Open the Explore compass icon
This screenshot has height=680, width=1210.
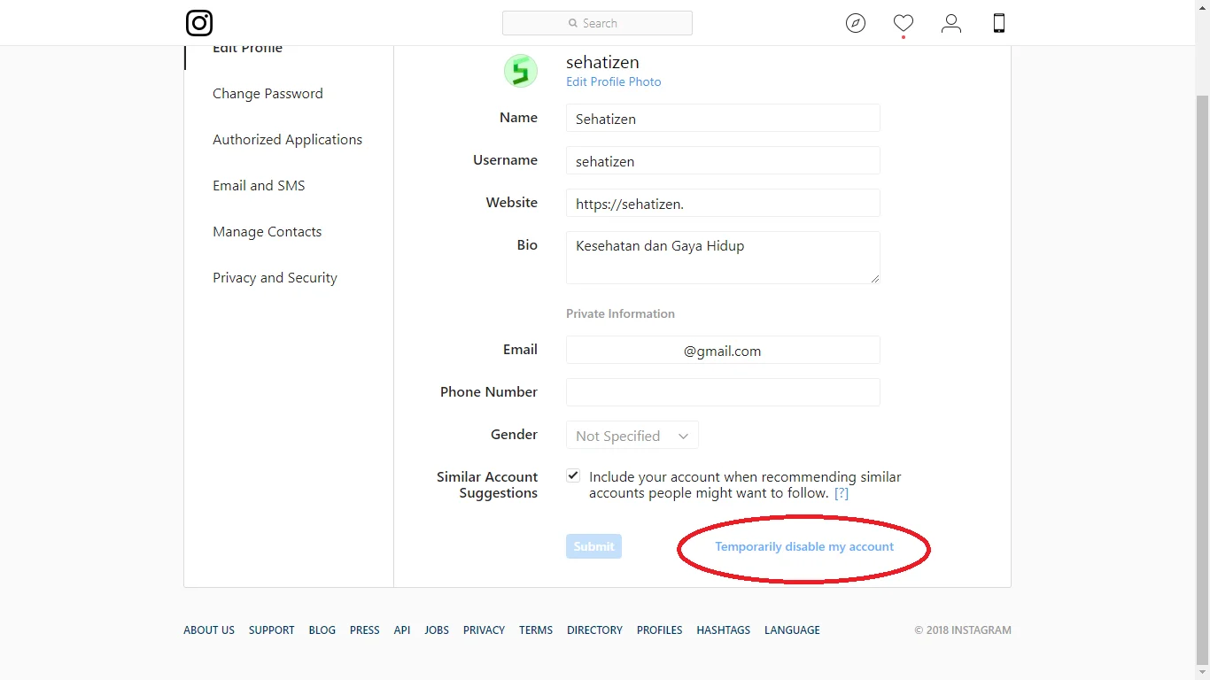pos(855,23)
